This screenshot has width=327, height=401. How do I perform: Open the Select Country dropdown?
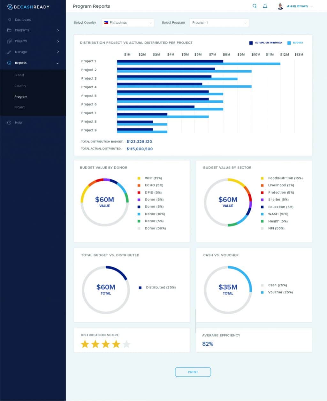(x=128, y=23)
